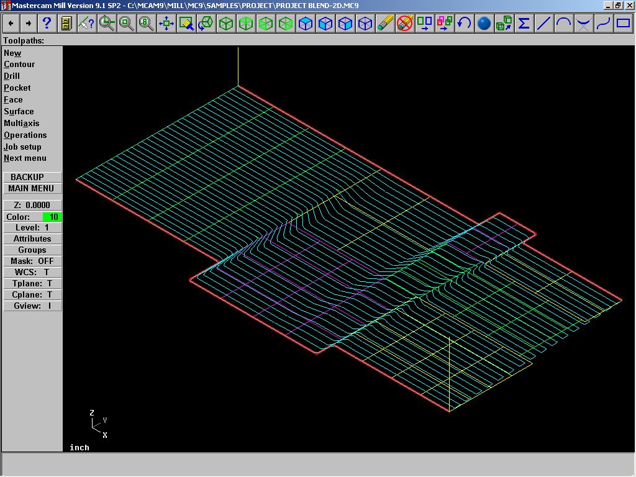Choose Pocket from the Toolpaths menu

pos(17,88)
